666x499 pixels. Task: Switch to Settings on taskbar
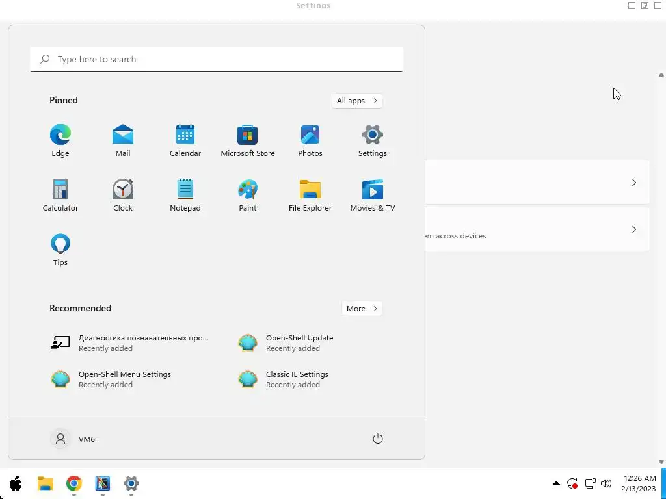point(131,483)
